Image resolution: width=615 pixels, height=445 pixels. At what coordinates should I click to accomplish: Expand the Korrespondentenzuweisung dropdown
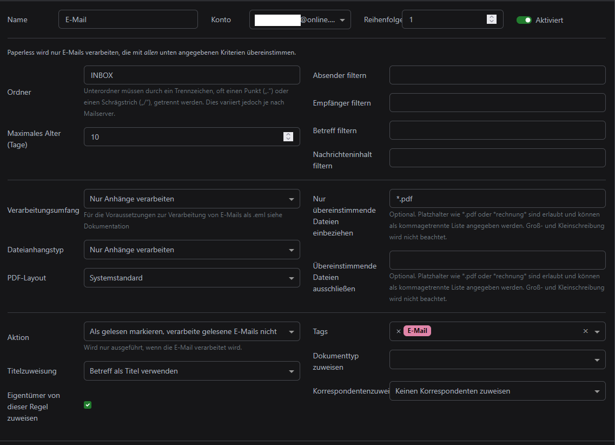click(x=497, y=391)
